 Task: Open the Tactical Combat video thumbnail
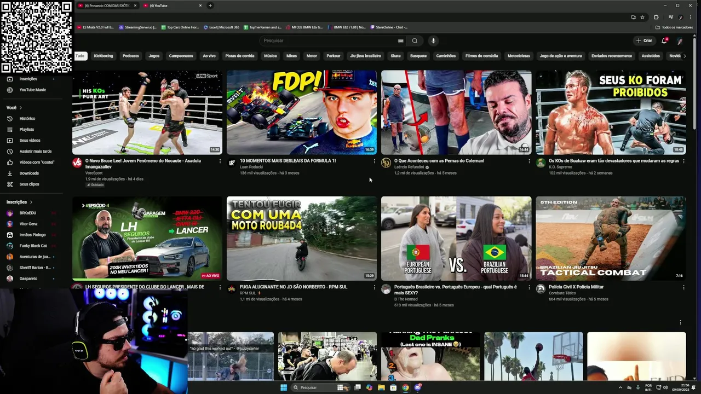[x=611, y=239]
